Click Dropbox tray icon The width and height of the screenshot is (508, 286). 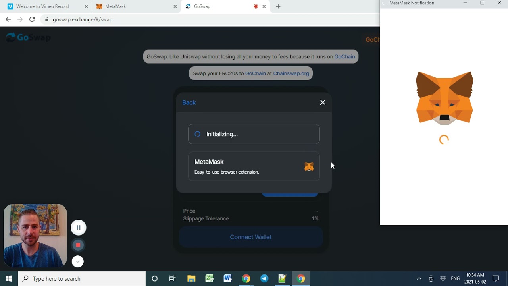click(x=443, y=278)
